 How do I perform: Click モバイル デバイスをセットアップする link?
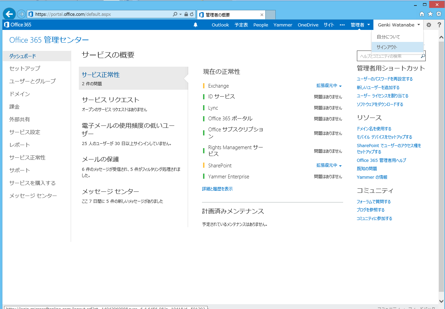[384, 137]
